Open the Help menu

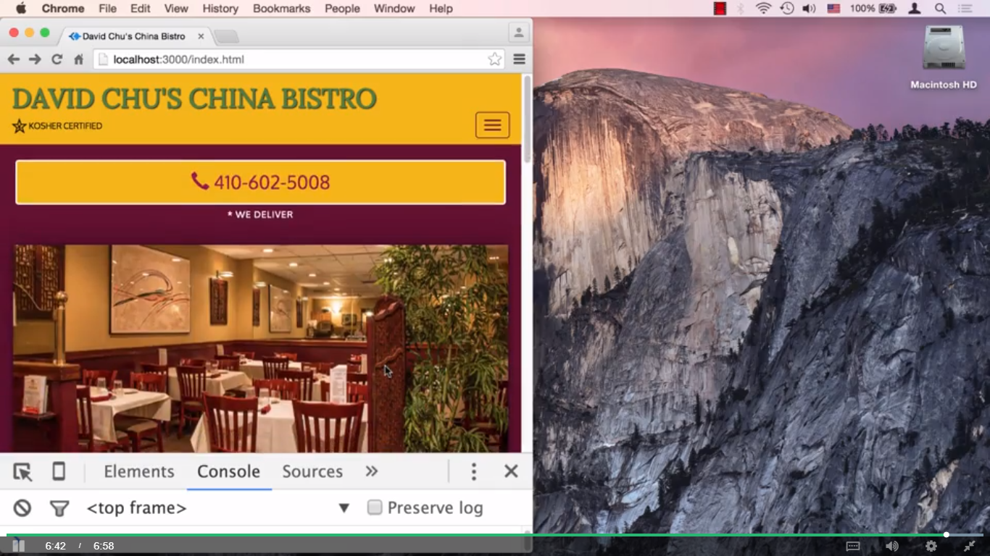tap(441, 9)
